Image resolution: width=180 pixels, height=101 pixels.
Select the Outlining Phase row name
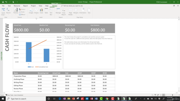(19, 79)
